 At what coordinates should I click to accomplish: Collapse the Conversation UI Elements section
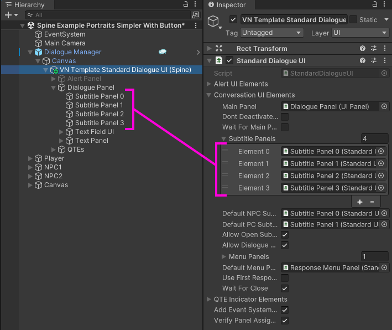(209, 95)
